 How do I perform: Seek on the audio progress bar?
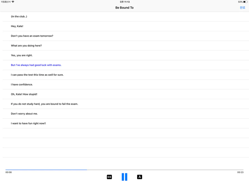[x=124, y=170]
